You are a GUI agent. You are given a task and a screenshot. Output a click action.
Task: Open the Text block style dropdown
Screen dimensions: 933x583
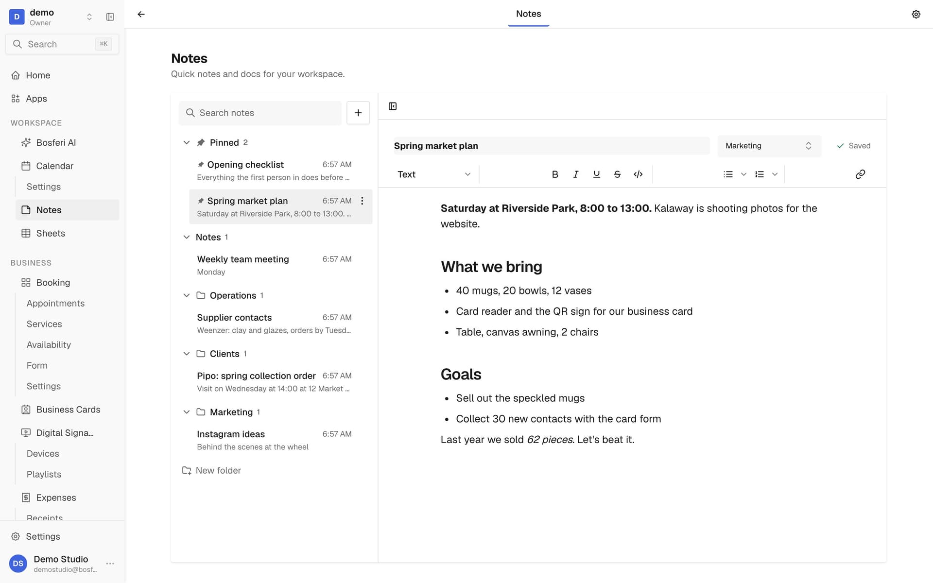[x=434, y=174]
